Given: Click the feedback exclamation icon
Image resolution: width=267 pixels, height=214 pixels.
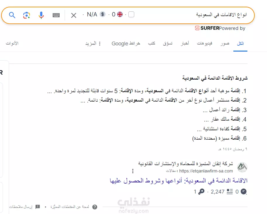Looking at the screenshot, I should tap(38, 207).
